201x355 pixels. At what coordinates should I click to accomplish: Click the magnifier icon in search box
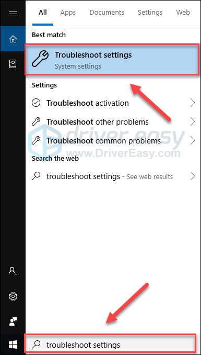(x=36, y=345)
